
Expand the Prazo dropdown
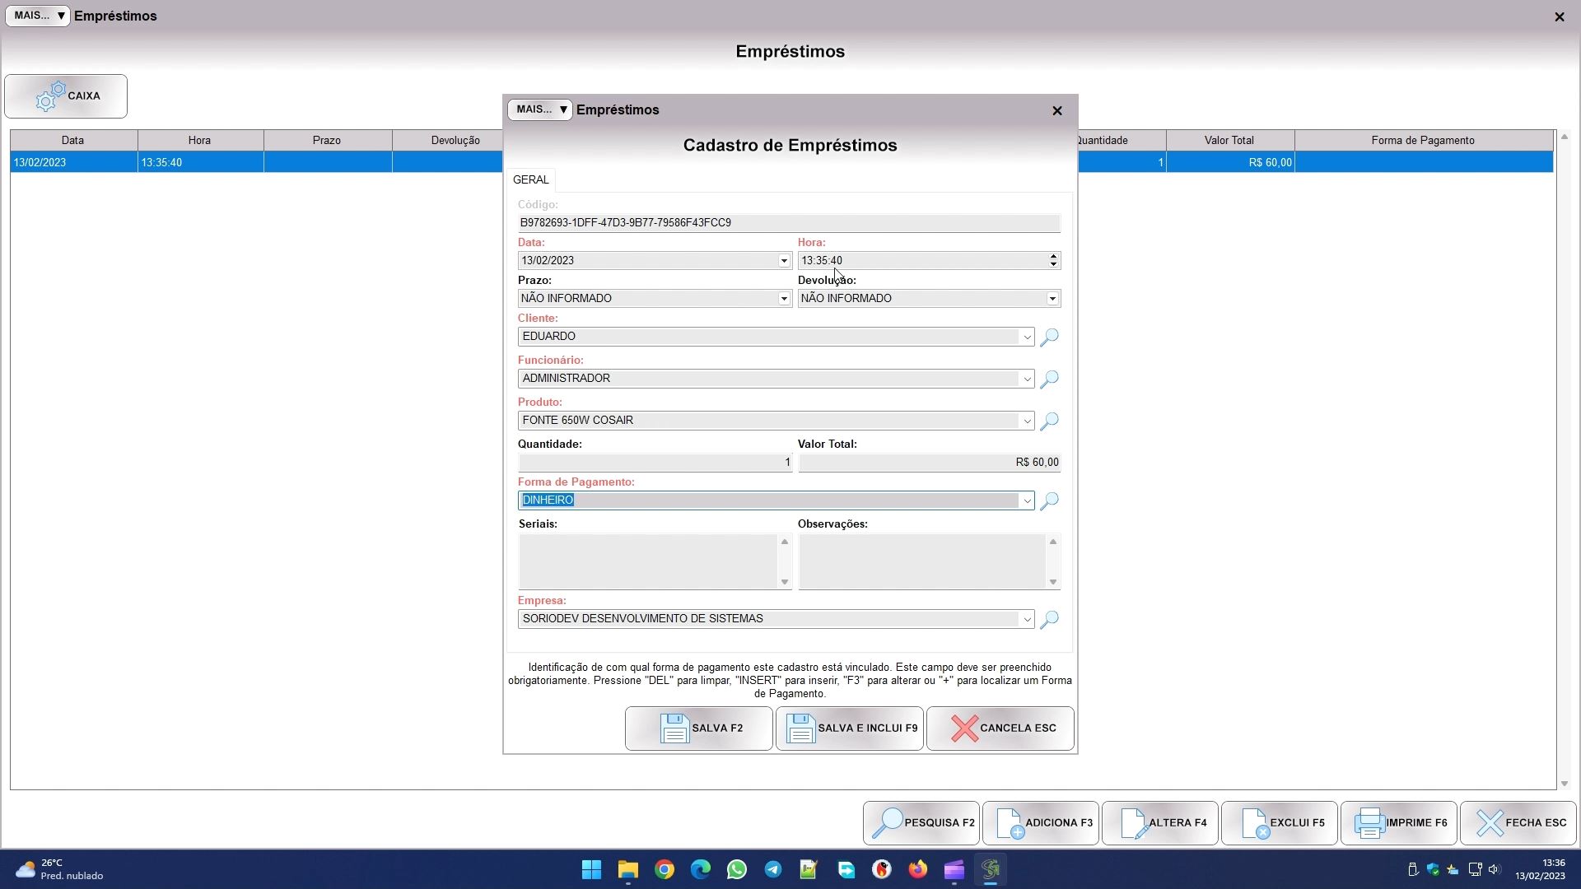click(x=784, y=299)
